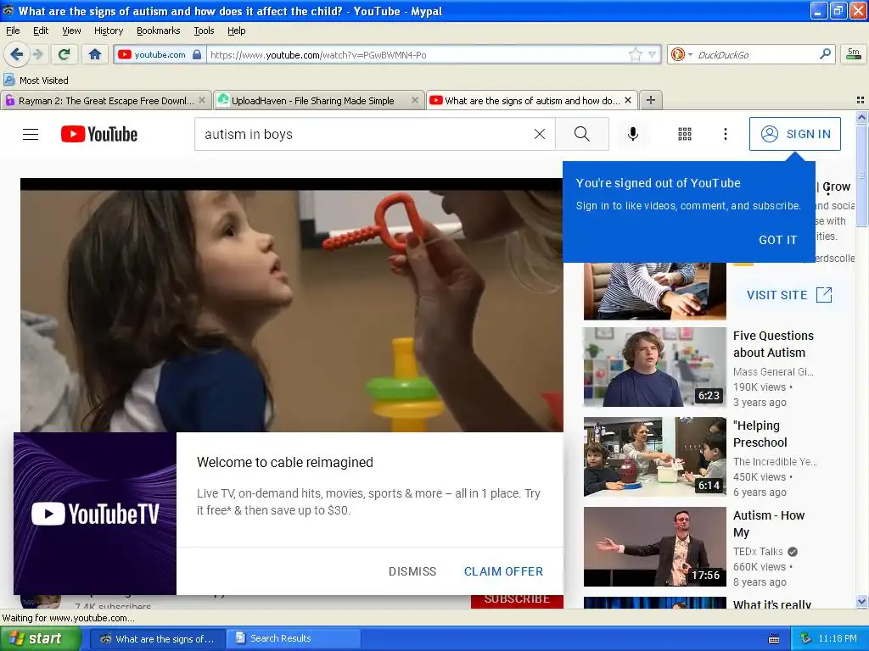Start voice search with the microphone icon
The height and width of the screenshot is (651, 869).
click(x=633, y=134)
